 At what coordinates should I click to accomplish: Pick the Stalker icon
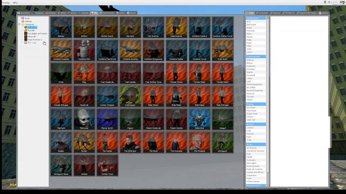click(x=61, y=142)
